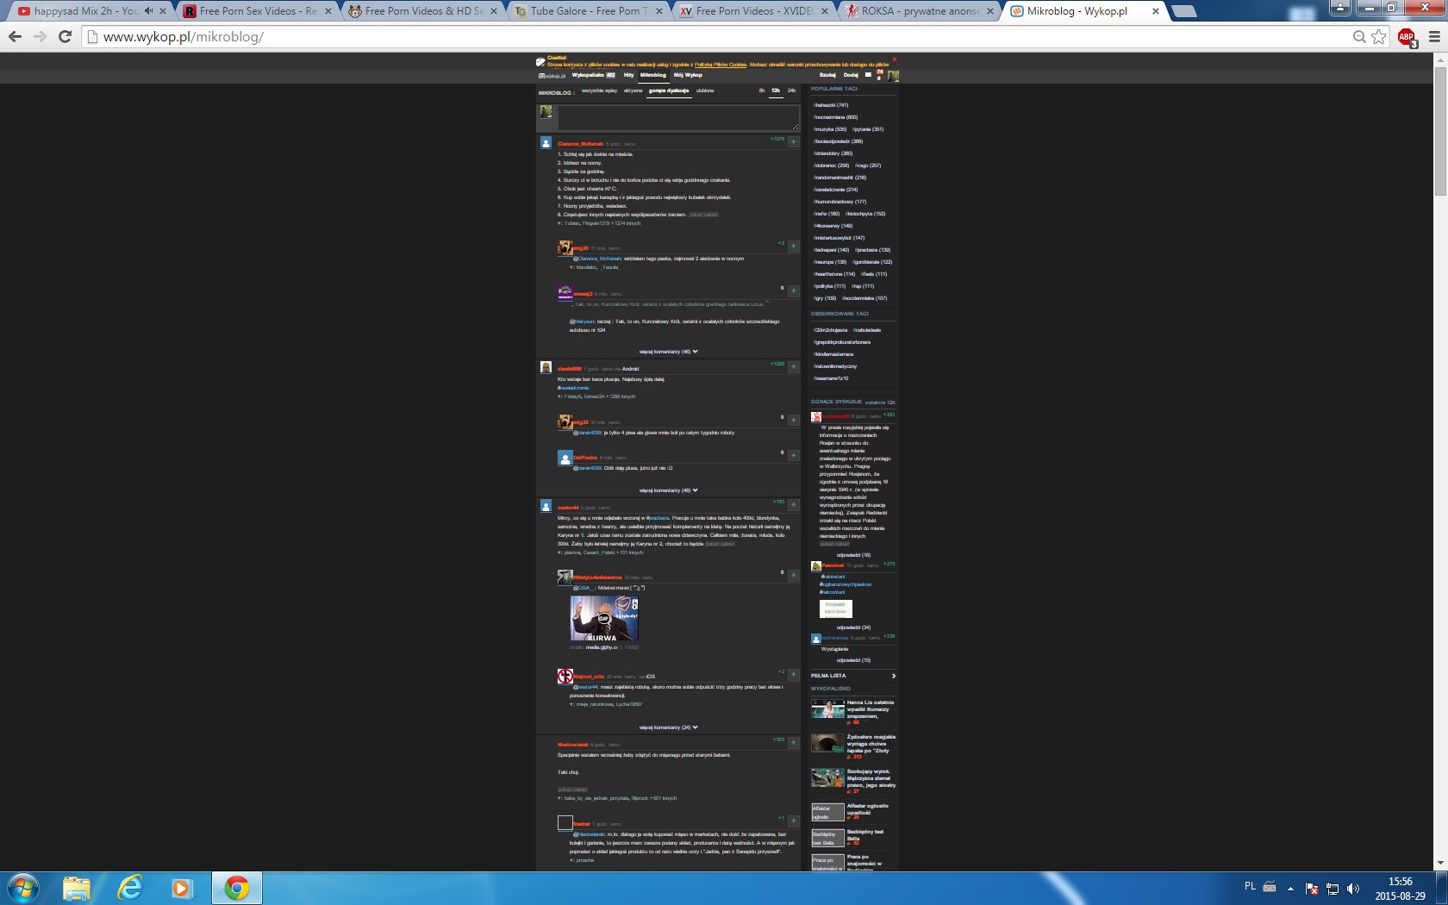Open the AdBlock Plus extension icon
Image resolution: width=1448 pixels, height=905 pixels.
[1407, 37]
